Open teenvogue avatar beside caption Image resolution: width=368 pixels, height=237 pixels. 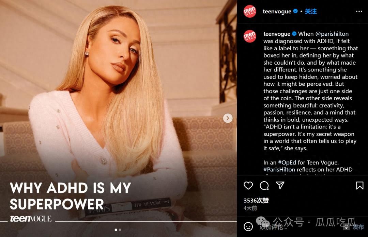click(x=249, y=36)
